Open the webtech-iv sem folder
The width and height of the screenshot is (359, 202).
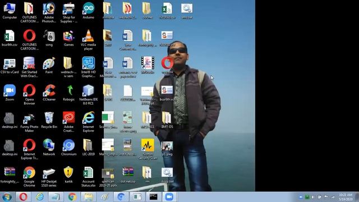pos(68,67)
